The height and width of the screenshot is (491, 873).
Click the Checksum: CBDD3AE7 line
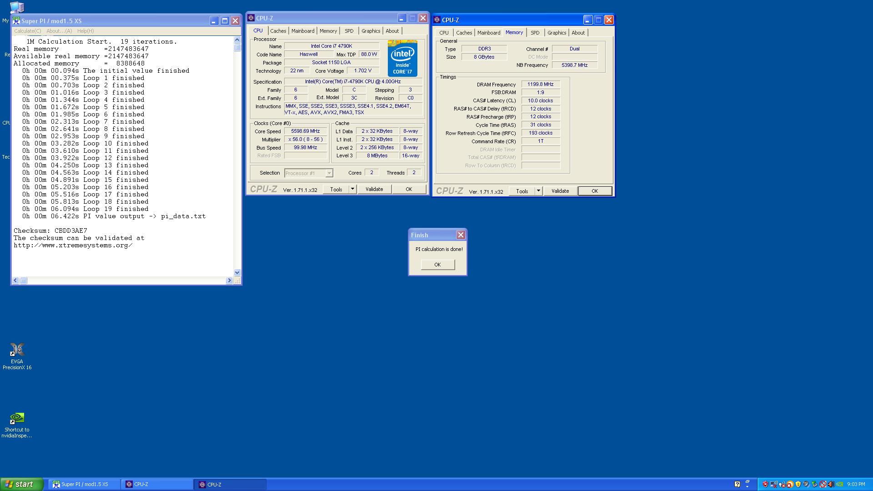point(50,230)
